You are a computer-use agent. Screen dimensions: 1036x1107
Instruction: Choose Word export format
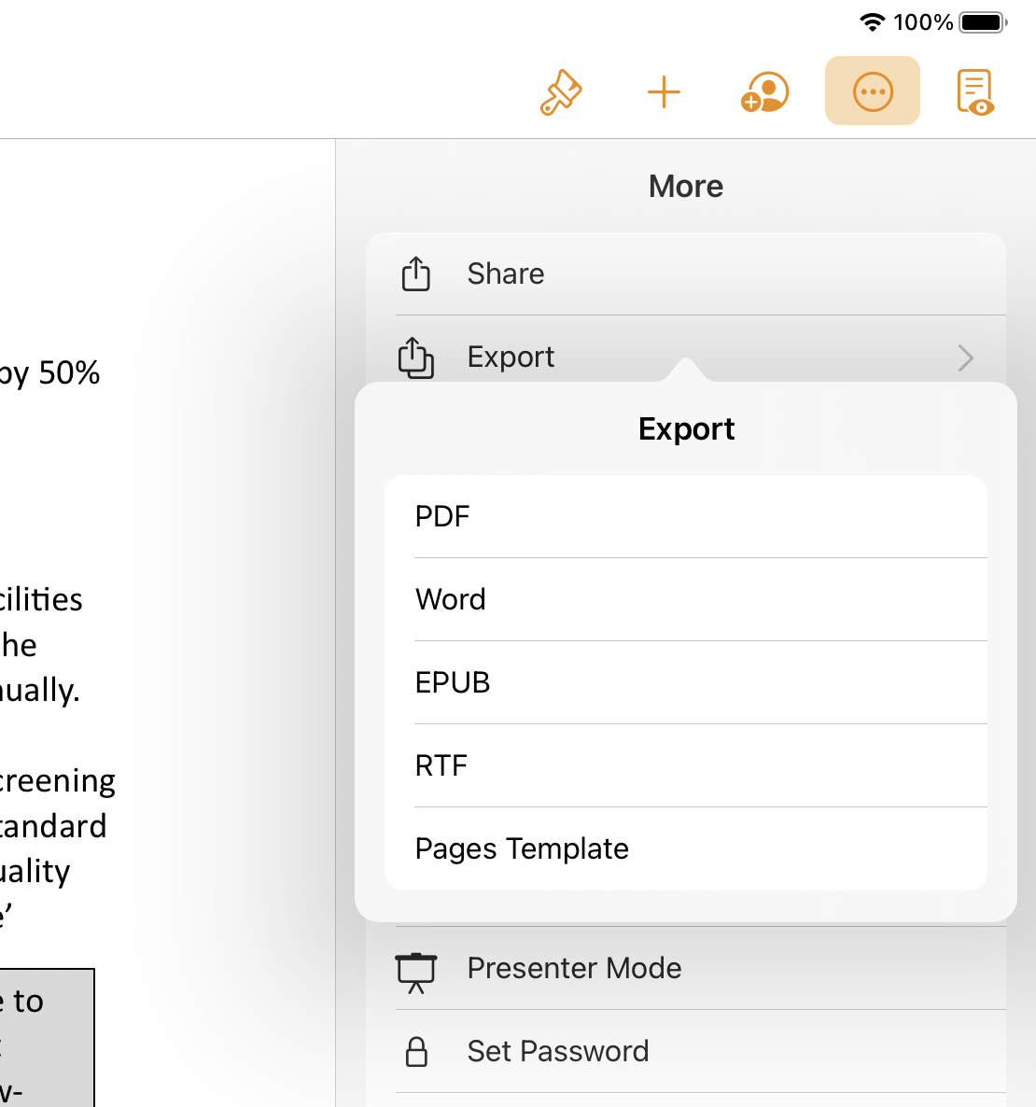[451, 599]
